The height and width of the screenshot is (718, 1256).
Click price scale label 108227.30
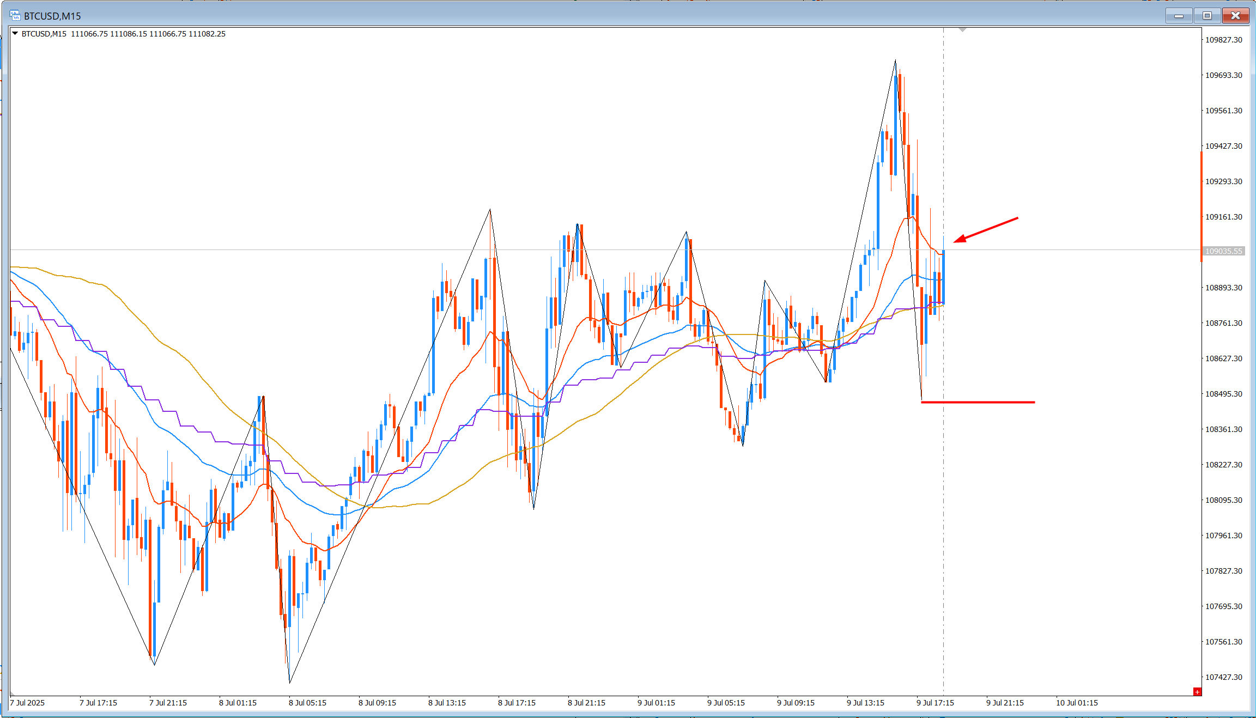click(1224, 465)
